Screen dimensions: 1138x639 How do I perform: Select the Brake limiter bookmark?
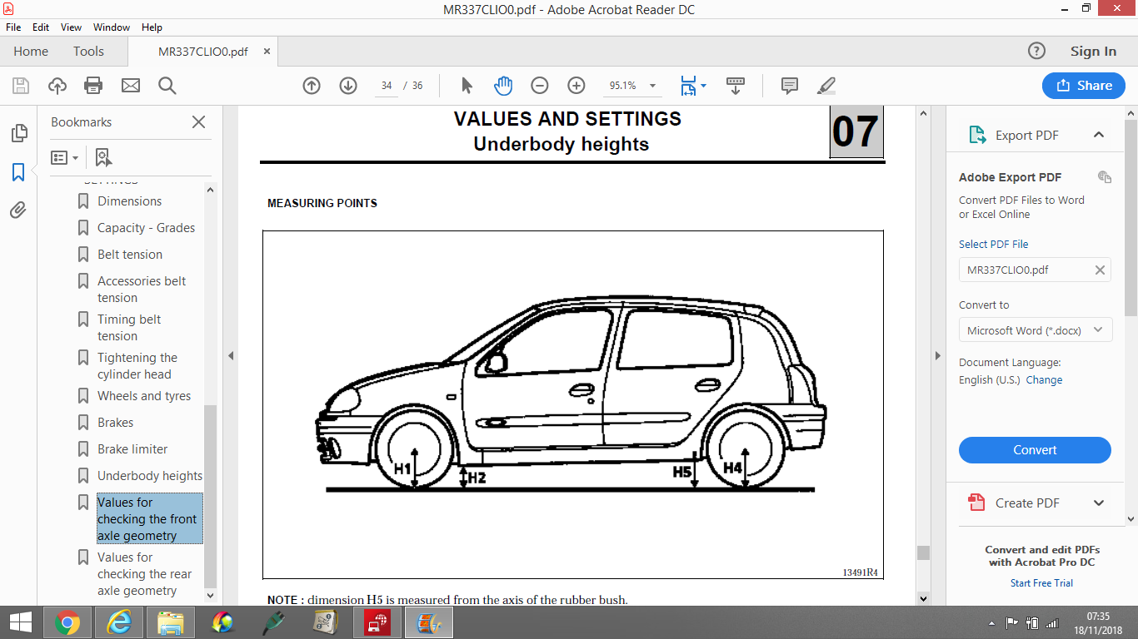coord(132,449)
